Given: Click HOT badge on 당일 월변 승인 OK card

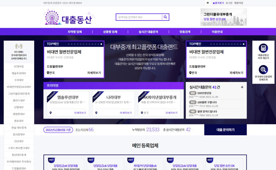Looking at the screenshot, I should tap(210, 160).
